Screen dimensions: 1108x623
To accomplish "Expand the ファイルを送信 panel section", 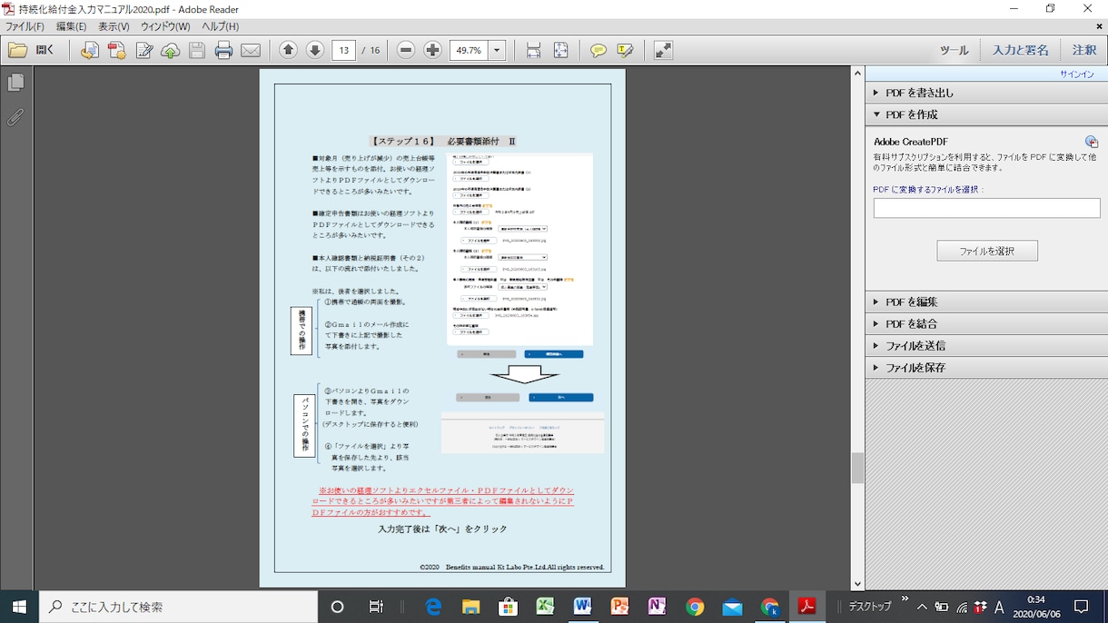I will (x=985, y=346).
